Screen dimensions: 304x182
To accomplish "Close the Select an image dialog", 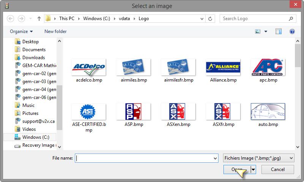I will click(x=296, y=4).
